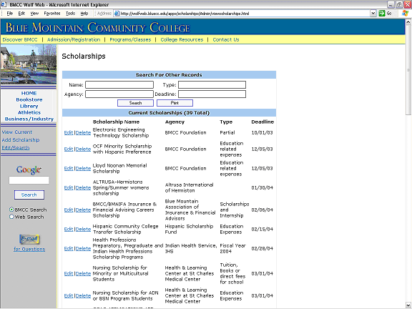The width and height of the screenshot is (412, 309).
Task: Click the Type input field
Action: (x=212, y=84)
